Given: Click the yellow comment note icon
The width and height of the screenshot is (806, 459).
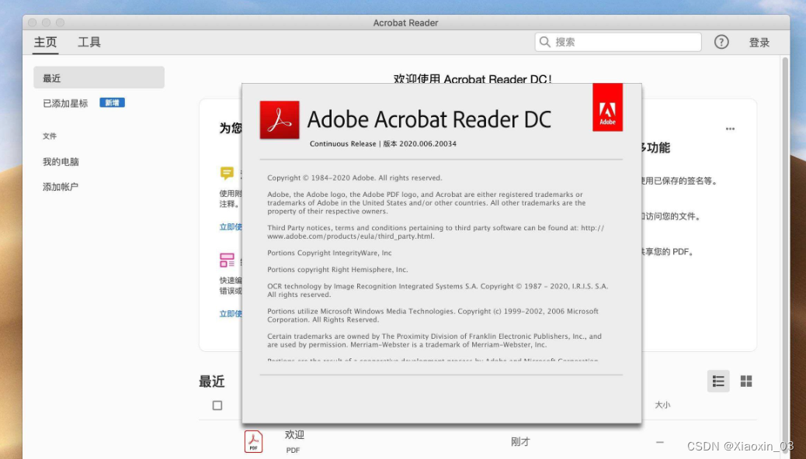Looking at the screenshot, I should [x=227, y=173].
